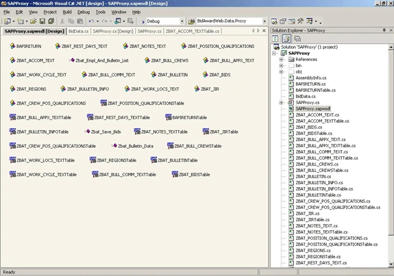
Task: Select BAPIRETURNTable.cs in Solution Explorer
Action: (x=315, y=90)
